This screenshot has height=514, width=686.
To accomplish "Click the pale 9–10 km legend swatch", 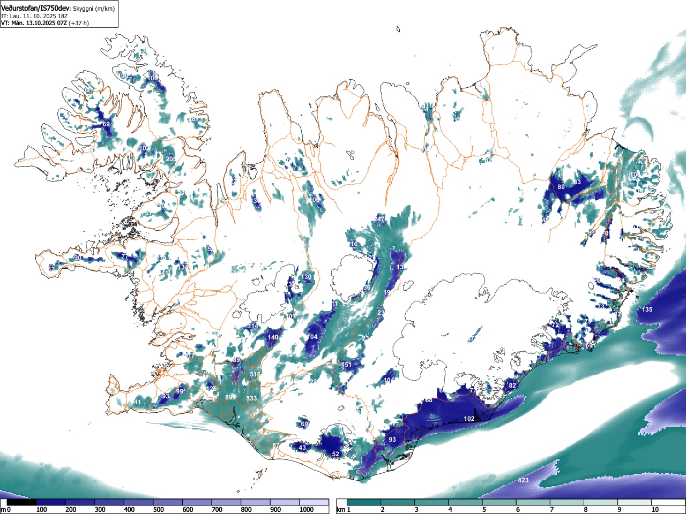I will (635, 502).
